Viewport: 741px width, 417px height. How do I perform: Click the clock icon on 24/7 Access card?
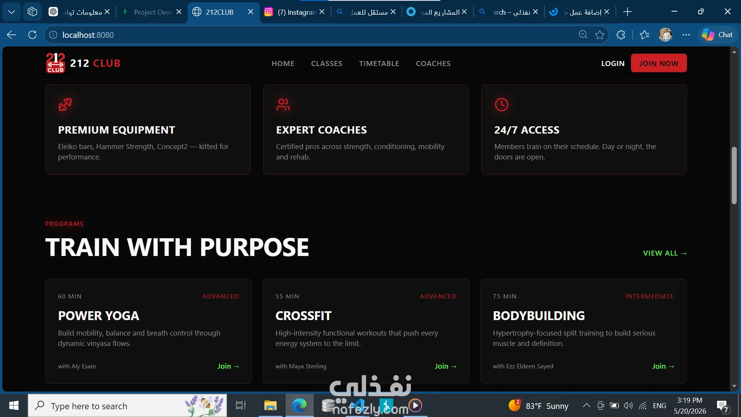pos(501,104)
